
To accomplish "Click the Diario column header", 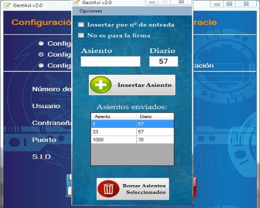I will coord(155,116).
